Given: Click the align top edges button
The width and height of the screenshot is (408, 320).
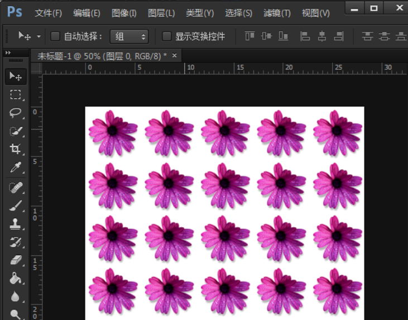Looking at the screenshot, I should (x=250, y=36).
